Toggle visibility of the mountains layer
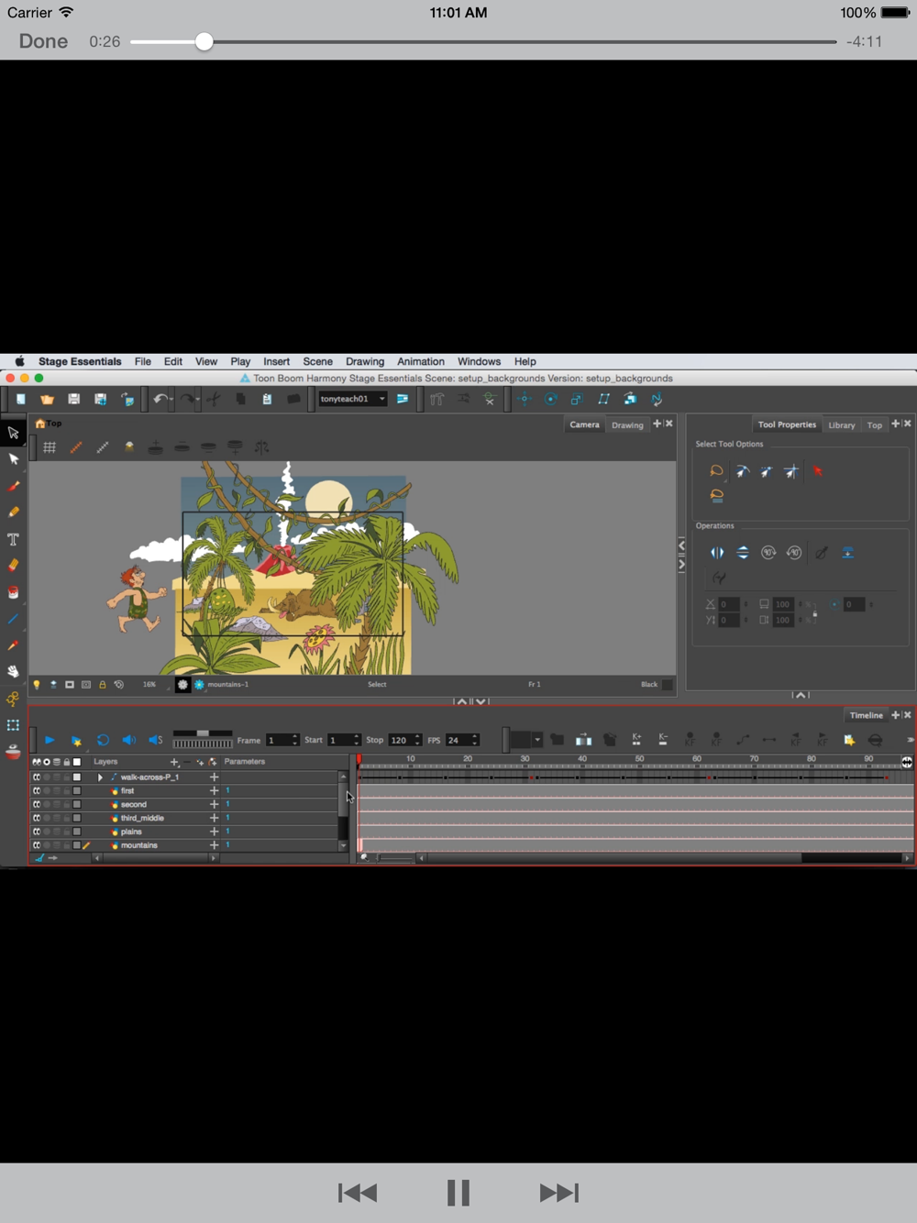 37,845
